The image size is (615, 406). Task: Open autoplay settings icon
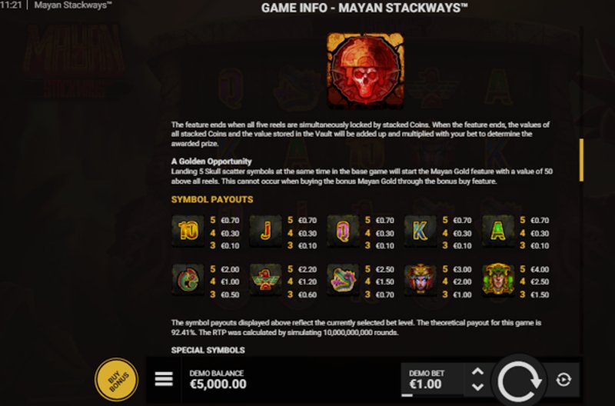point(563,379)
